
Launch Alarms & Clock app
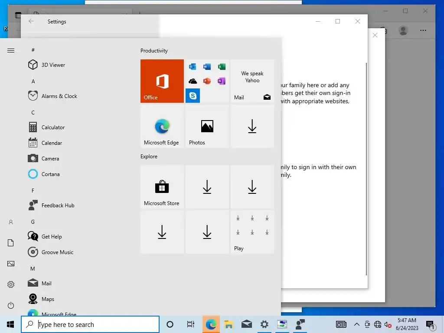coord(75,96)
